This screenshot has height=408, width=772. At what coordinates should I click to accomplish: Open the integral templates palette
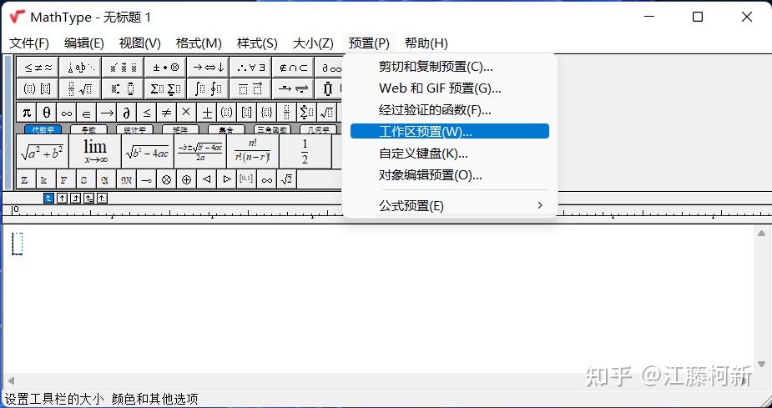[x=208, y=88]
